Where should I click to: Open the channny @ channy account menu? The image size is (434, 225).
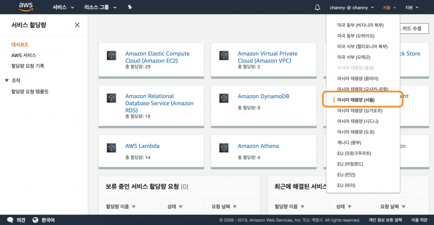(351, 8)
